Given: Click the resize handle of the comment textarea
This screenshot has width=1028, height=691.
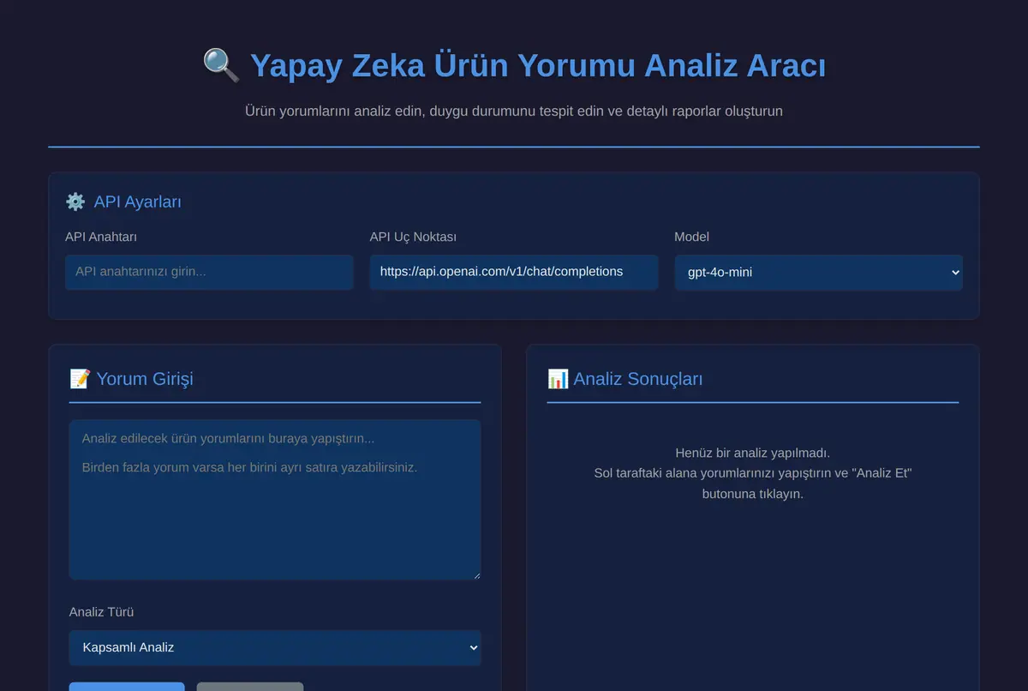Looking at the screenshot, I should click(475, 574).
